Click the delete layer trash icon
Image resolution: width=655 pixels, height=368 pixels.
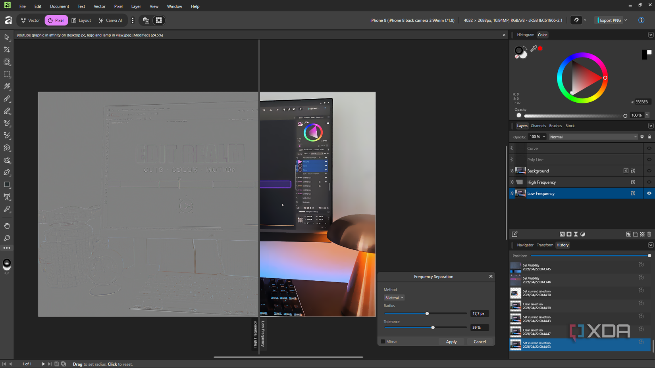click(x=649, y=234)
